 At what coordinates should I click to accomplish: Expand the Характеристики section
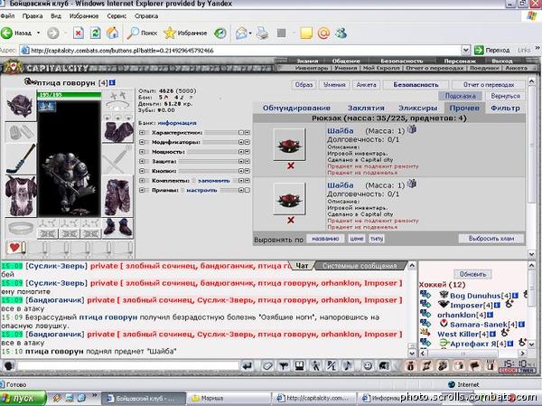(x=142, y=133)
